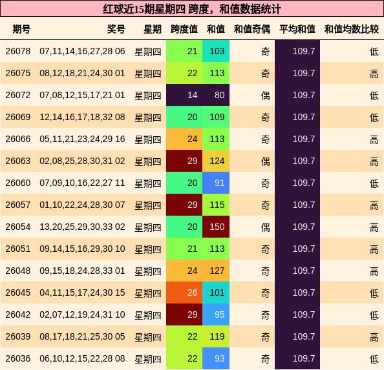This screenshot has height=370, width=384.
Task: Click winning numbers 04,11,15,17,24,30 15
Action: (82, 293)
